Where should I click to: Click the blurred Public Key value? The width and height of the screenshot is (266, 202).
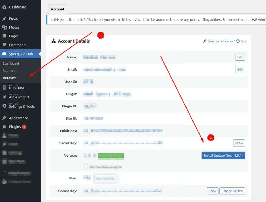123,131
